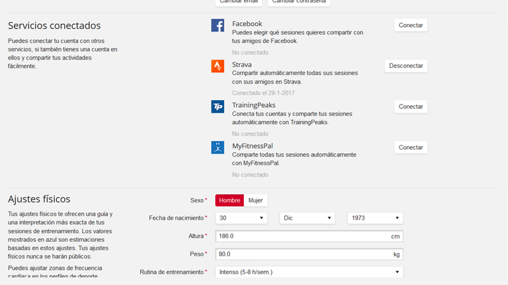Click the Rutina de entrenamiento label
Image resolution: width=508 pixels, height=285 pixels.
(171, 272)
